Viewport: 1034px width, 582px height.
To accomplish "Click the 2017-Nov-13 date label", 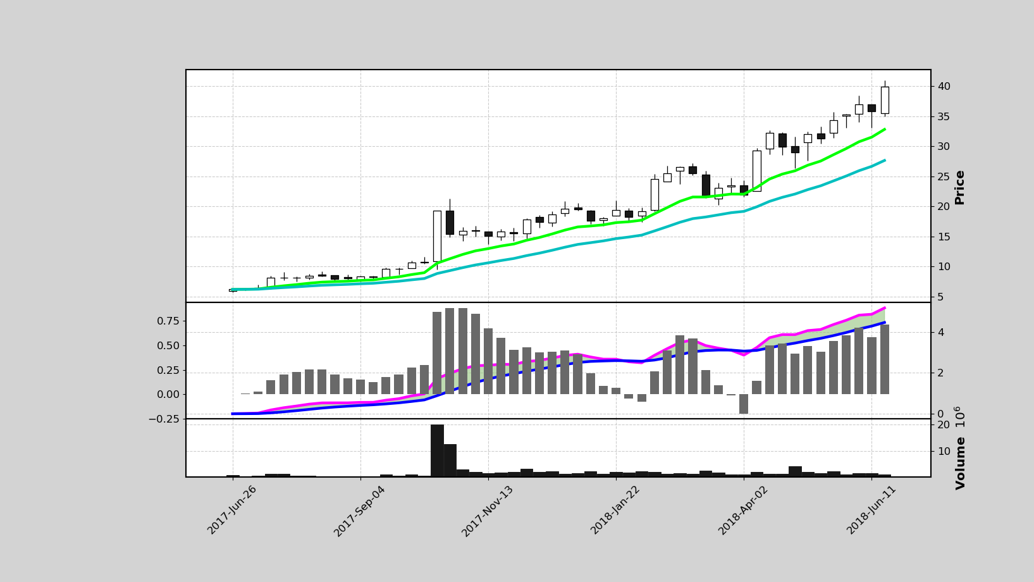I will click(488, 511).
